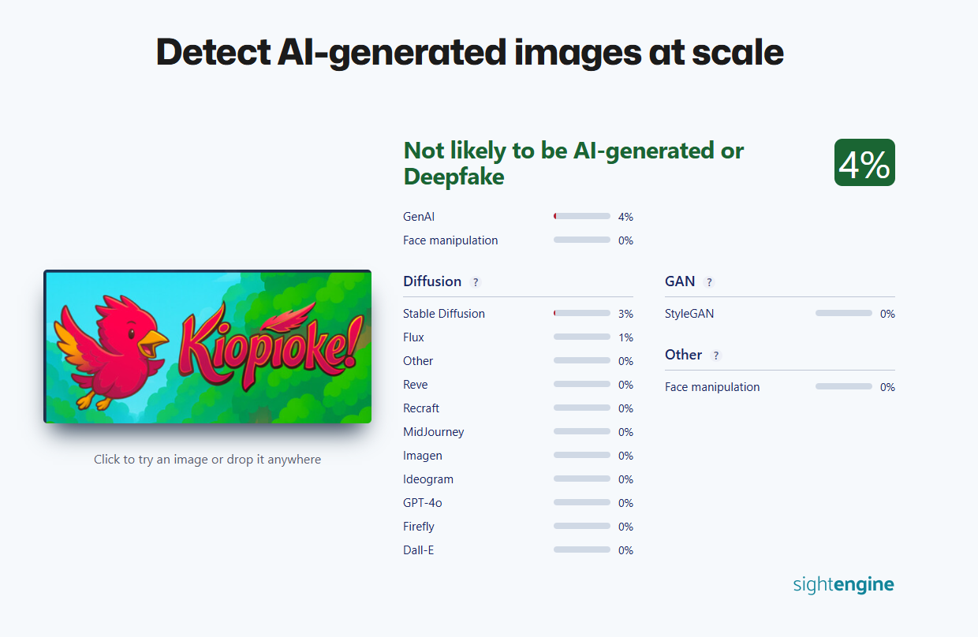978x637 pixels.
Task: Click the green 4% score badge
Action: [864, 162]
